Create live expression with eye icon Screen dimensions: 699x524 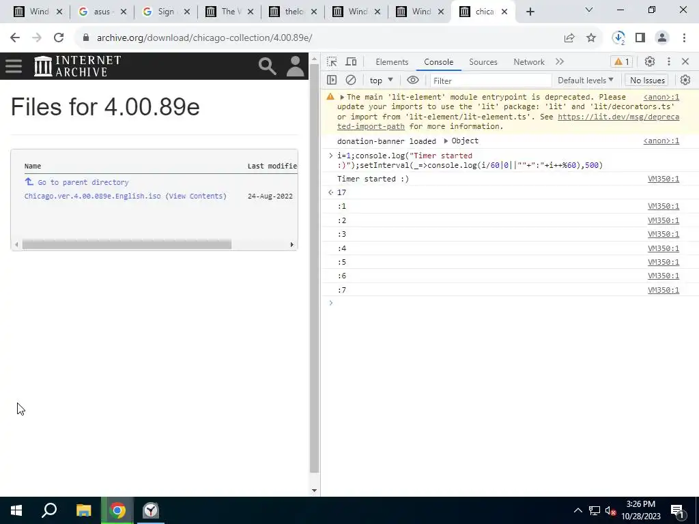point(413,81)
